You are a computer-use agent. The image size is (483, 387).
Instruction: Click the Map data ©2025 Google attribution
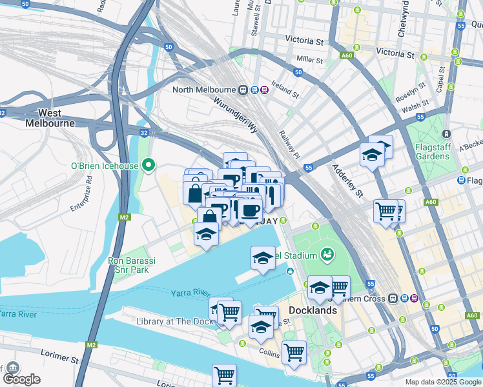[443, 382]
